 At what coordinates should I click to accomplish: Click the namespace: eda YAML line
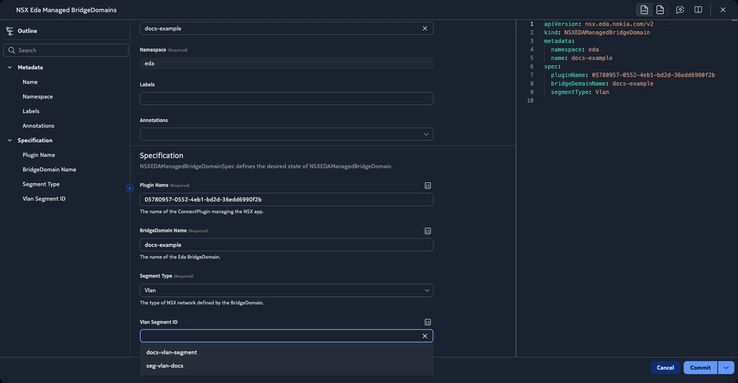[575, 49]
